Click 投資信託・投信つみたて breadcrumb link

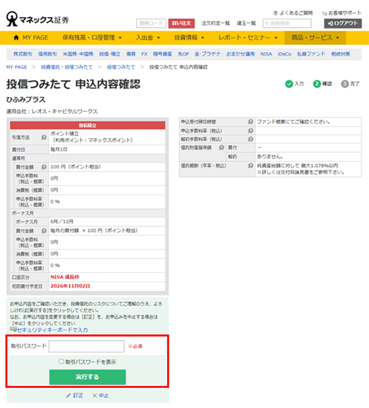pos(67,67)
